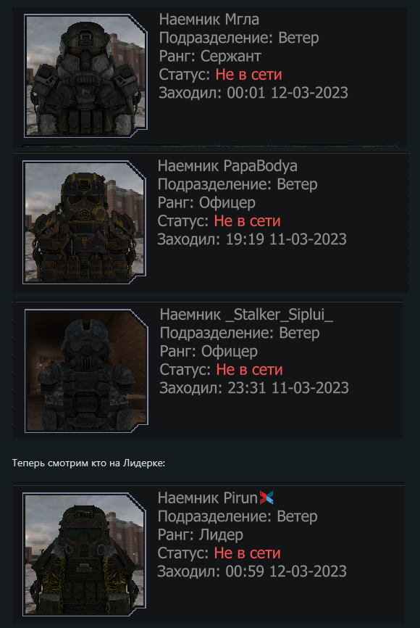
Task: Click the avatar of Наемник Мгла
Action: (85, 75)
